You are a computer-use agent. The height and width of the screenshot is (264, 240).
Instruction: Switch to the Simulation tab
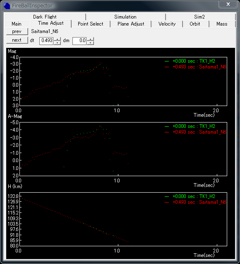125,17
